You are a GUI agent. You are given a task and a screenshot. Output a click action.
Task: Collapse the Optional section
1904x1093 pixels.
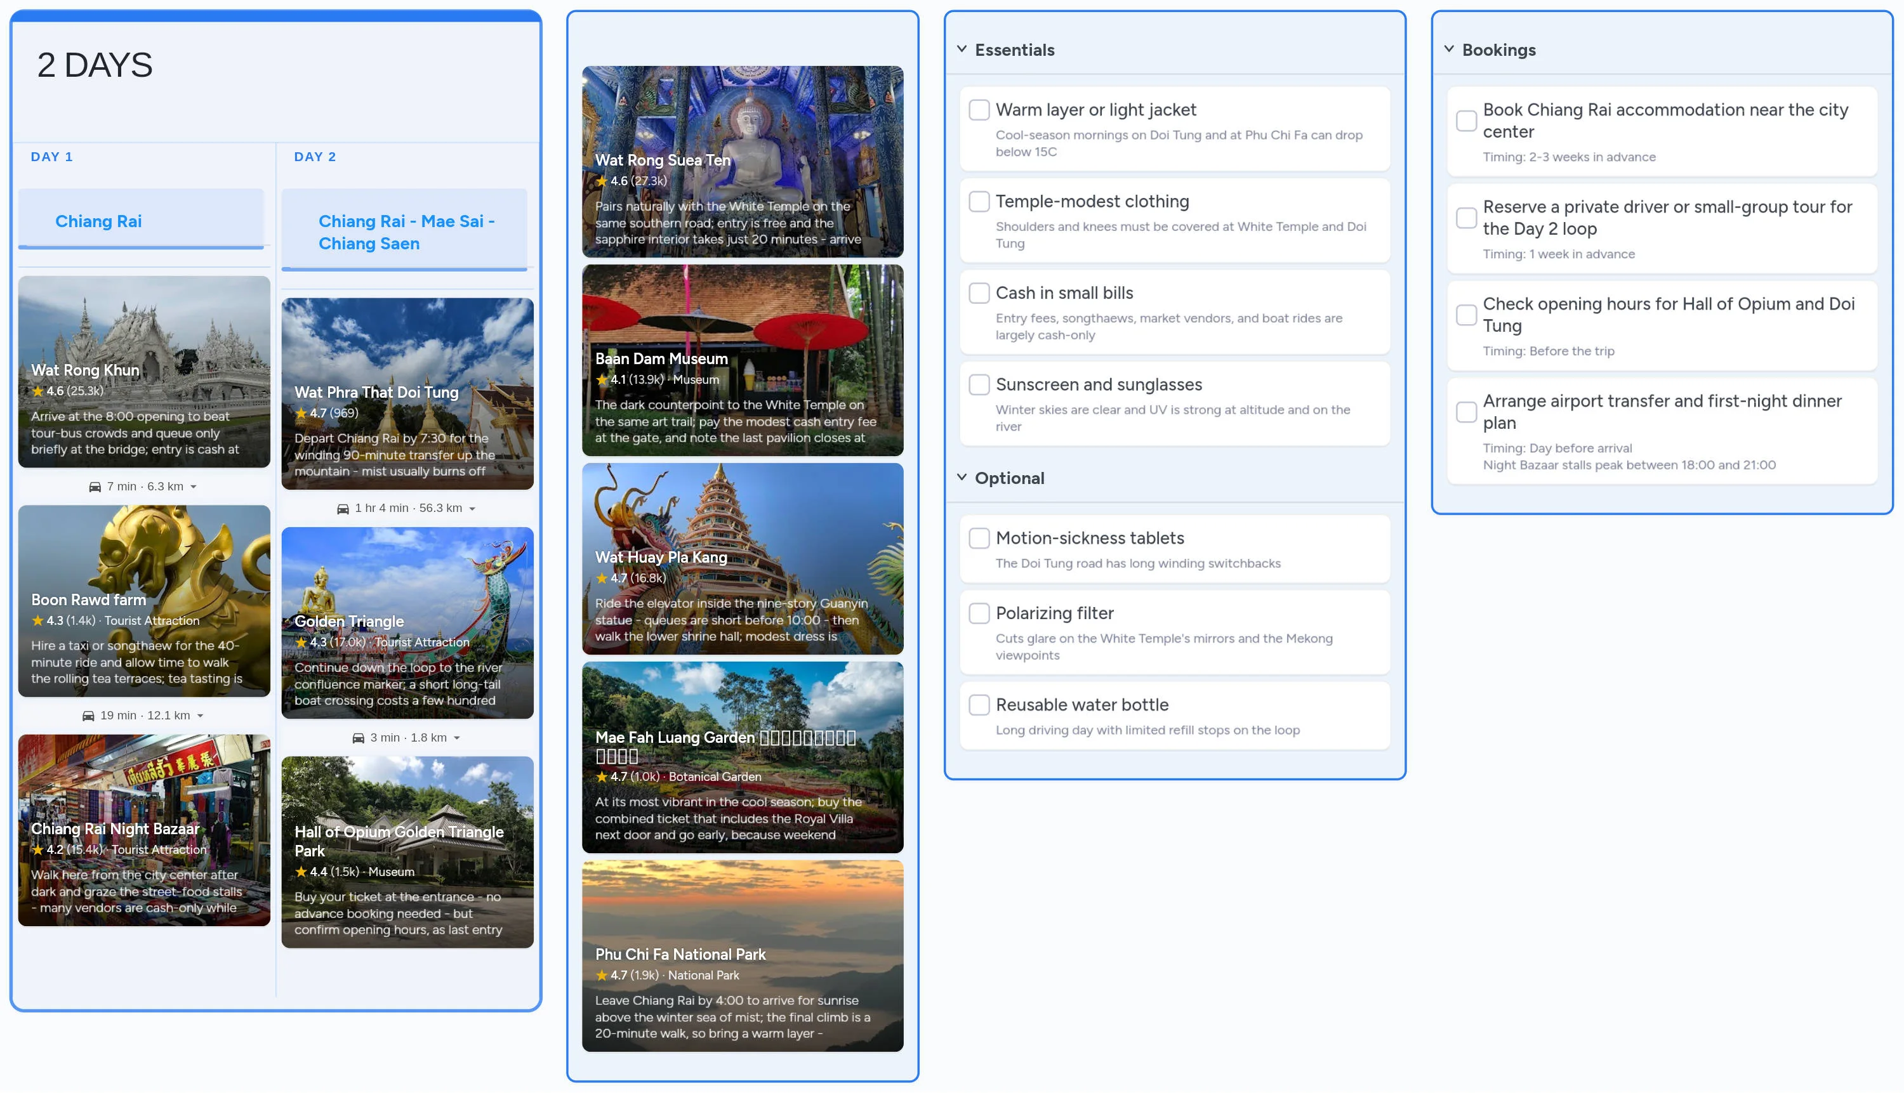coord(962,478)
